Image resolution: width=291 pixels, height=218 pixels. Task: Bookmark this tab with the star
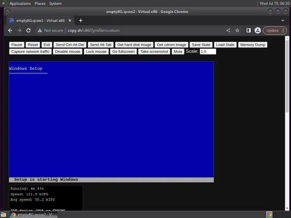[237, 30]
